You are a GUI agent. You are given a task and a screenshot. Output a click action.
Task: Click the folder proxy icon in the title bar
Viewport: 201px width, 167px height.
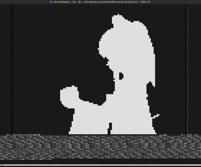pos(51,2)
